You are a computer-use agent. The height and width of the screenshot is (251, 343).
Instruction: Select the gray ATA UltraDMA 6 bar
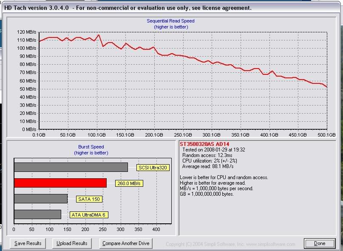[x=38, y=214]
